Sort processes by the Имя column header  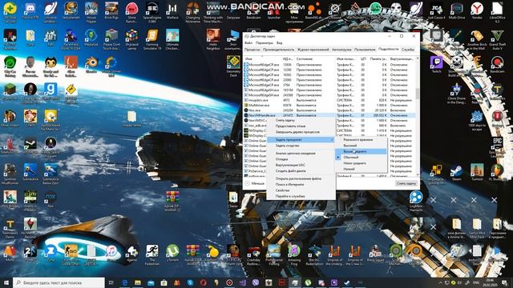[x=262, y=58]
